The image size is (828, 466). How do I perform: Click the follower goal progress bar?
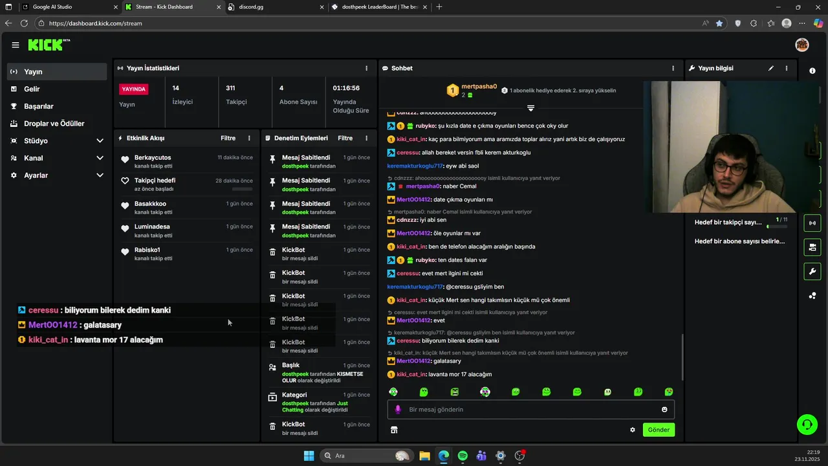(777, 227)
